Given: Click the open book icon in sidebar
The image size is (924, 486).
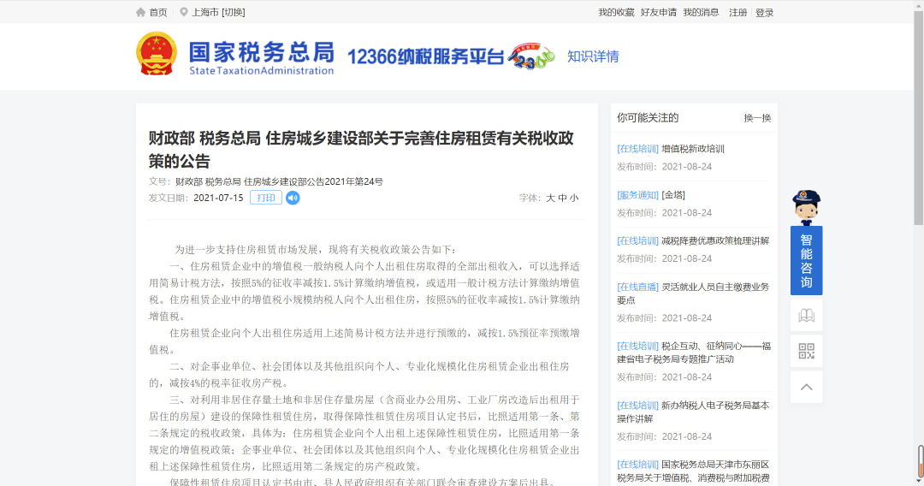Looking at the screenshot, I should coord(806,315).
